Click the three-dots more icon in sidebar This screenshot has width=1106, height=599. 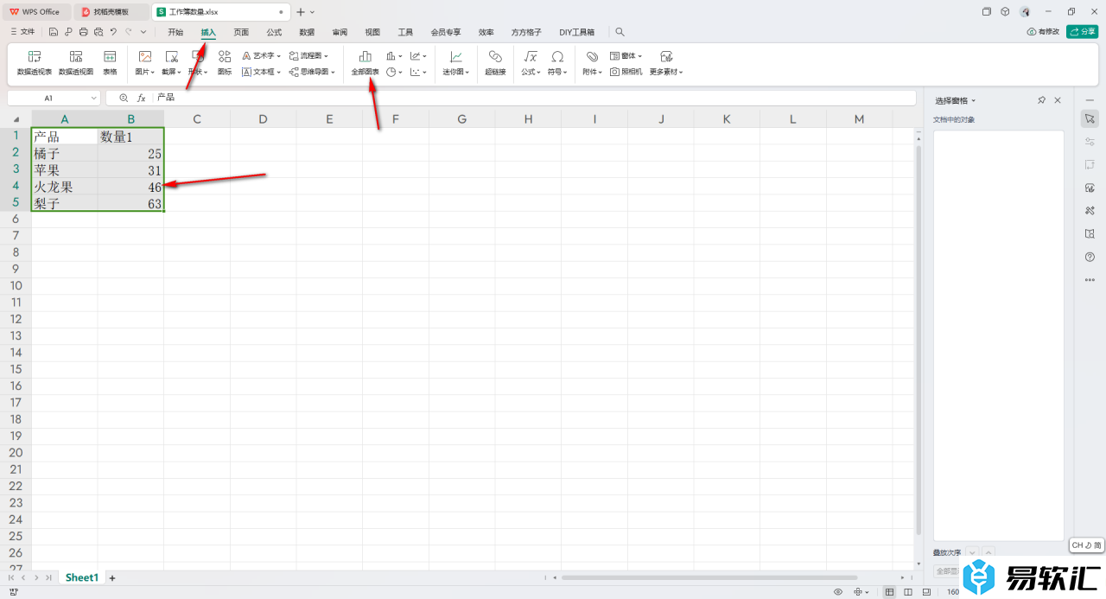point(1090,280)
